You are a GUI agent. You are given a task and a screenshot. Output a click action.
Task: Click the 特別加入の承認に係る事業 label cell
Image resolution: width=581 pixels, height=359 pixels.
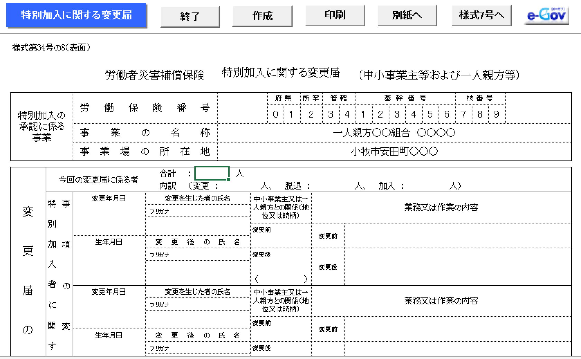click(x=42, y=126)
